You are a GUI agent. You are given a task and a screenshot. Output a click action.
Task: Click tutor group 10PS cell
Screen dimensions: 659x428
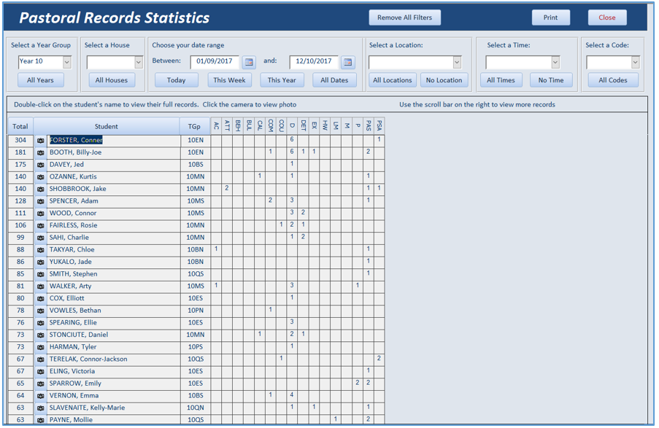coord(196,347)
